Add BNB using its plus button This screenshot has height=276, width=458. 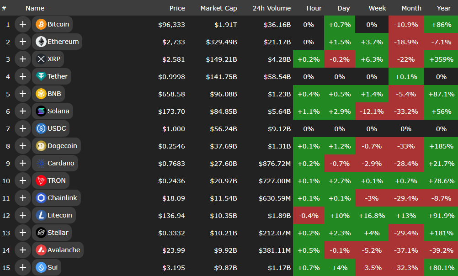(22, 94)
